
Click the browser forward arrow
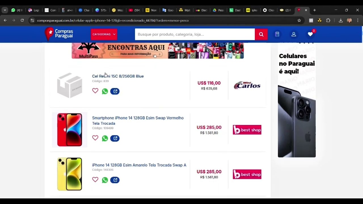click(x=14, y=20)
